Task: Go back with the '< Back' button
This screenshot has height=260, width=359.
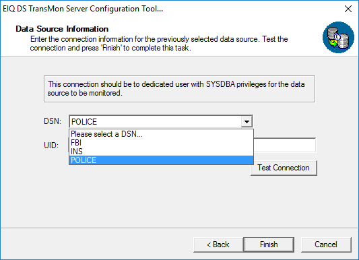Action: pyautogui.click(x=218, y=245)
